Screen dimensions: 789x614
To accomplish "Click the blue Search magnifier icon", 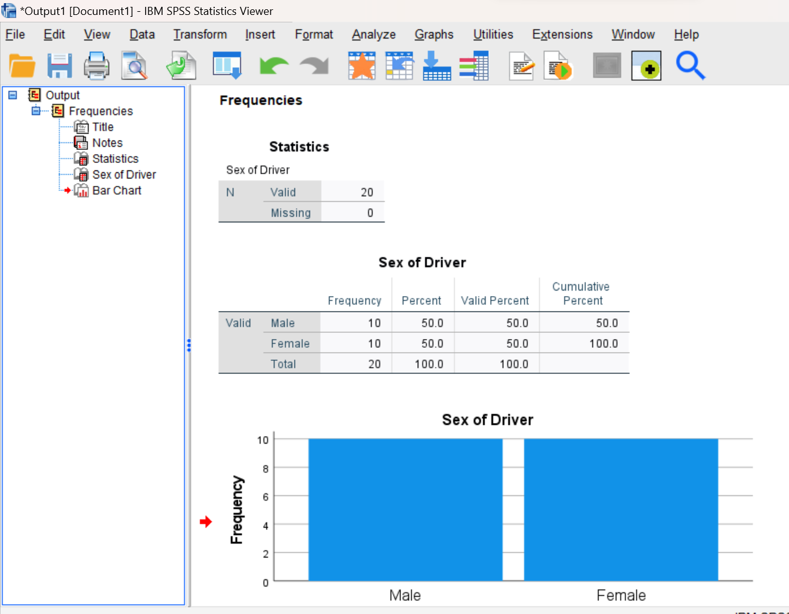I will pos(691,66).
